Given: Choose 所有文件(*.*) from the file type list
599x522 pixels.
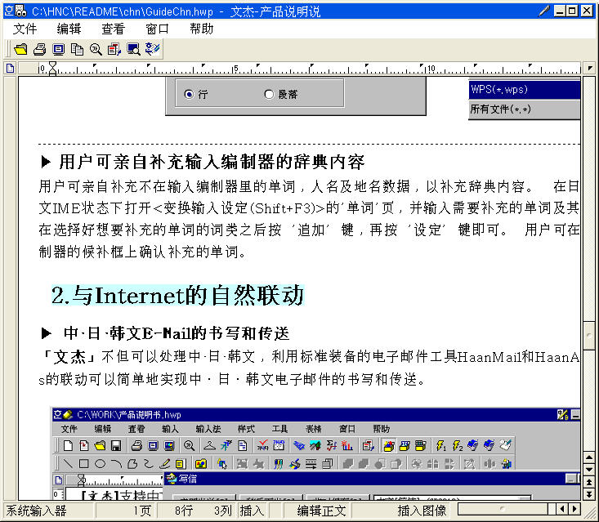Looking at the screenshot, I should coord(524,109).
